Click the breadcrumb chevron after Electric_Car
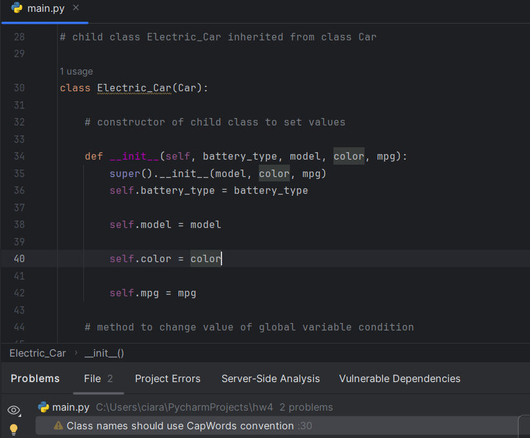The image size is (530, 438). [x=76, y=353]
